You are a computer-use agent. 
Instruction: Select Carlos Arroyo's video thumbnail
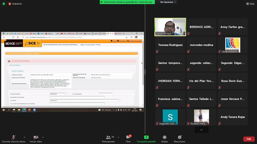pos(170,27)
